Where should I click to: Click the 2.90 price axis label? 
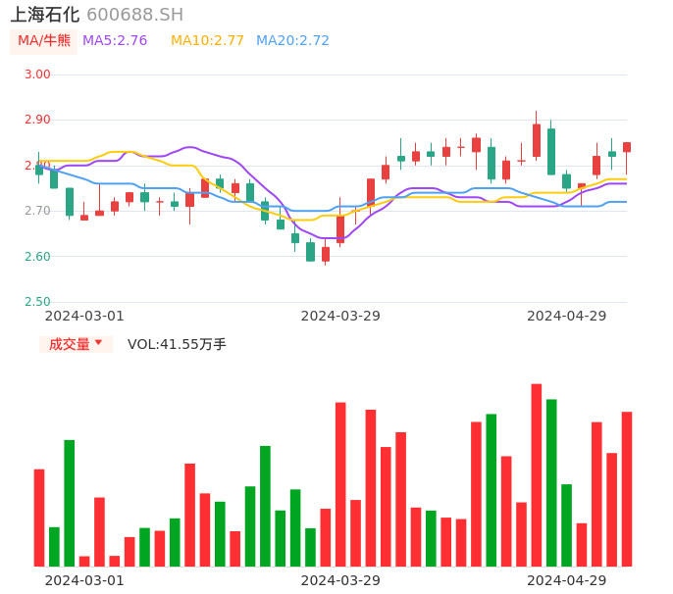coord(37,120)
